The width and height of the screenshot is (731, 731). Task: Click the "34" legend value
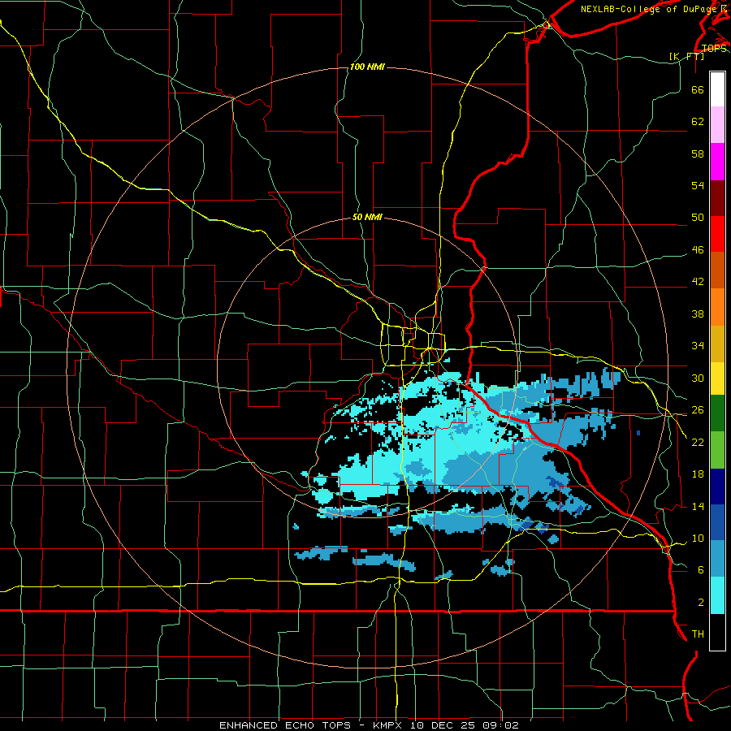698,346
